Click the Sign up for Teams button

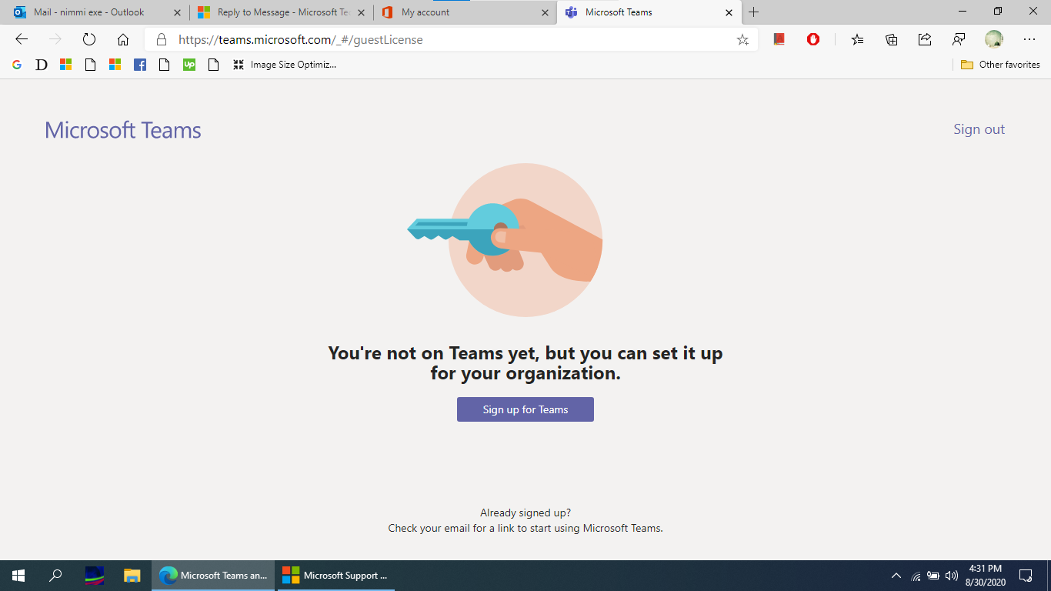[525, 409]
